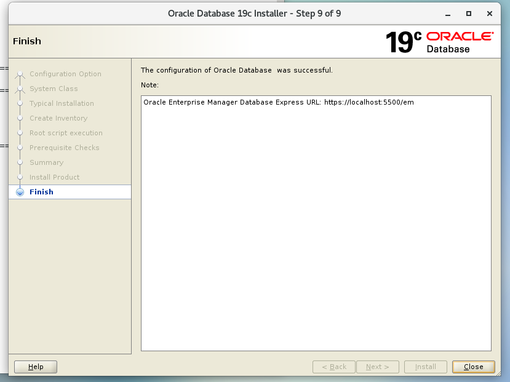
Task: Open the Help button
Action: 36,367
